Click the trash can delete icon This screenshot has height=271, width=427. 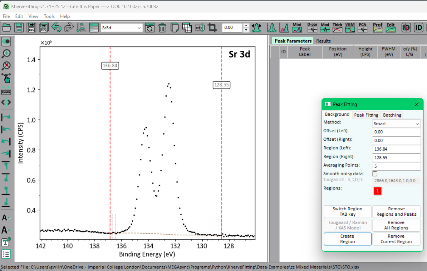162,28
